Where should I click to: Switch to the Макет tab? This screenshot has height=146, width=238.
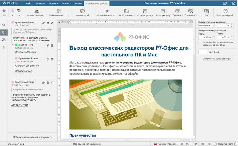66,3
